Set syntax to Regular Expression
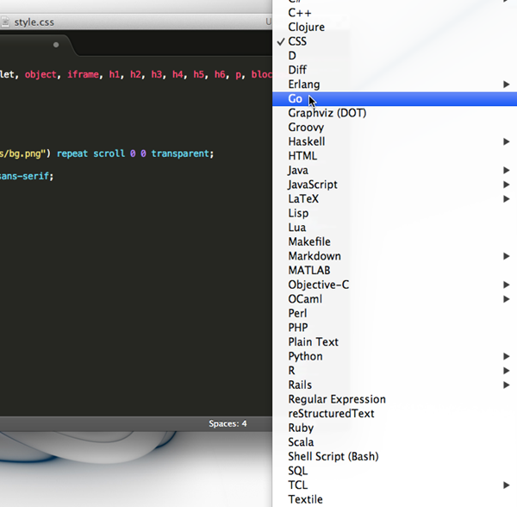This screenshot has height=507, width=517. 337,399
